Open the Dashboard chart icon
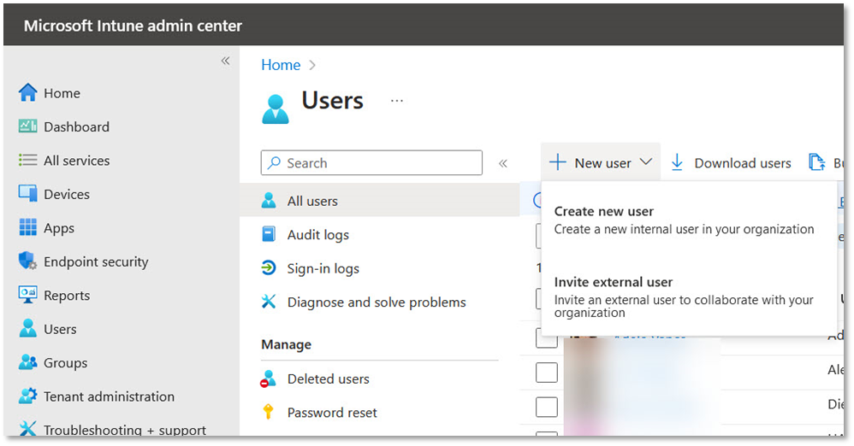Viewport: 854px width, 446px height. [x=28, y=126]
